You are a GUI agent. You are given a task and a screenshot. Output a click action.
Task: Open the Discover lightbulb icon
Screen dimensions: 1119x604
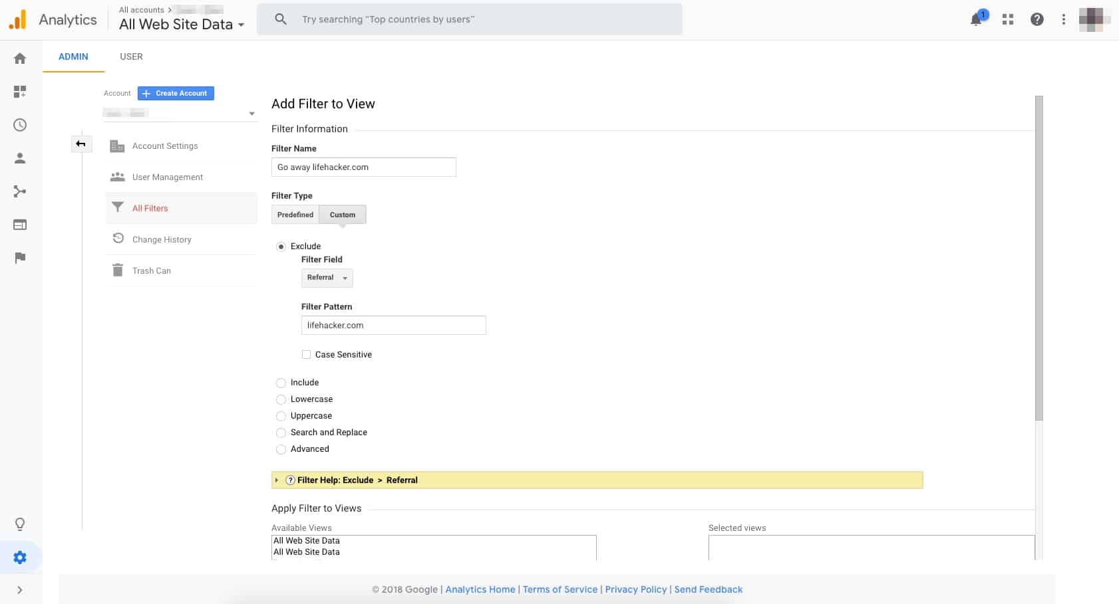[20, 524]
